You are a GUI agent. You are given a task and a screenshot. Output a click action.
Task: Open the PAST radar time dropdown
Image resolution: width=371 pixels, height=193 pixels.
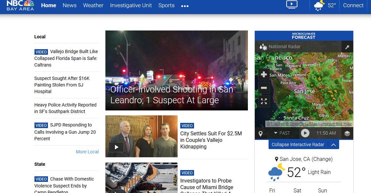pos(282,133)
